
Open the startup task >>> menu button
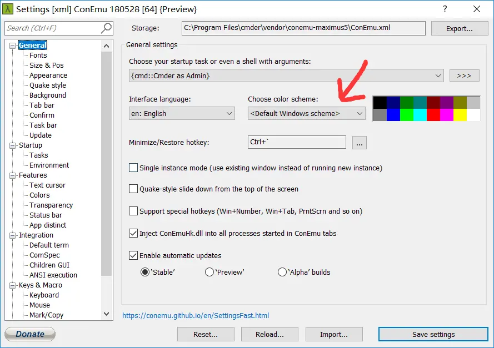(x=464, y=75)
